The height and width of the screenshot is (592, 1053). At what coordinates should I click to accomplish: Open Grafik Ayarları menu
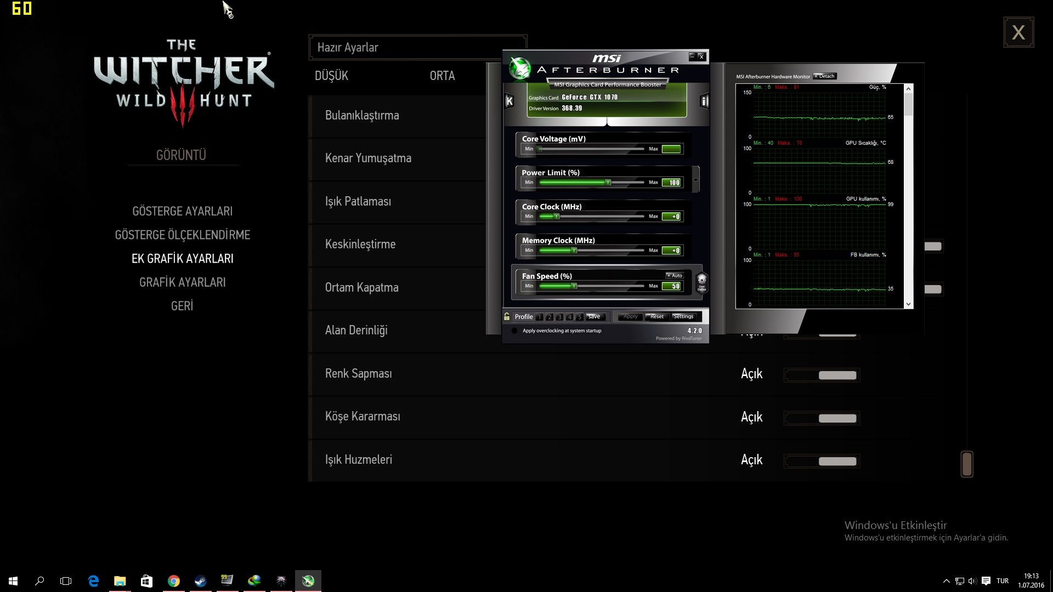[x=182, y=282]
